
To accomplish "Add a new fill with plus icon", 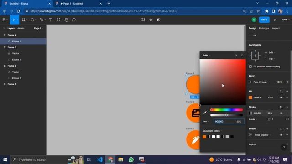I will click(x=287, y=91).
